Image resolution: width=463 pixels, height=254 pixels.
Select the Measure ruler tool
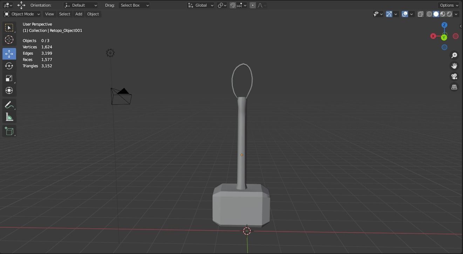tap(9, 117)
